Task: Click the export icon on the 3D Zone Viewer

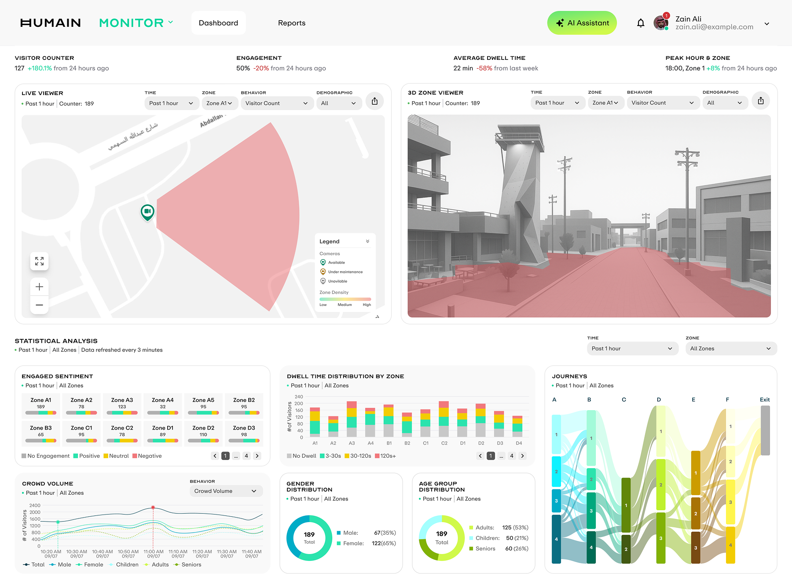Action: tap(761, 100)
